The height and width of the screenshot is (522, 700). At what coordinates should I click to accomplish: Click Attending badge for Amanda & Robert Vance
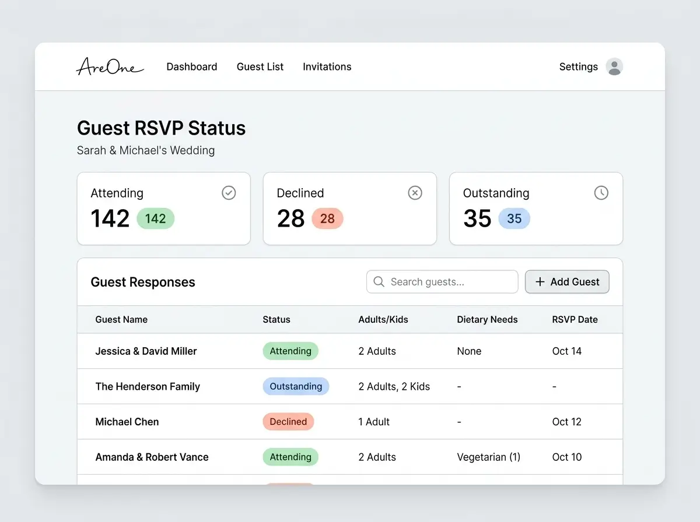tap(290, 457)
